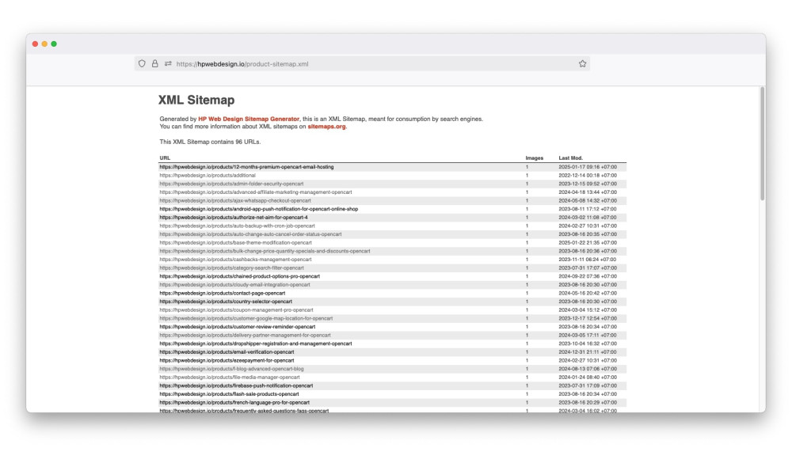Open the admin-folder-security-opencart product link

click(x=231, y=184)
